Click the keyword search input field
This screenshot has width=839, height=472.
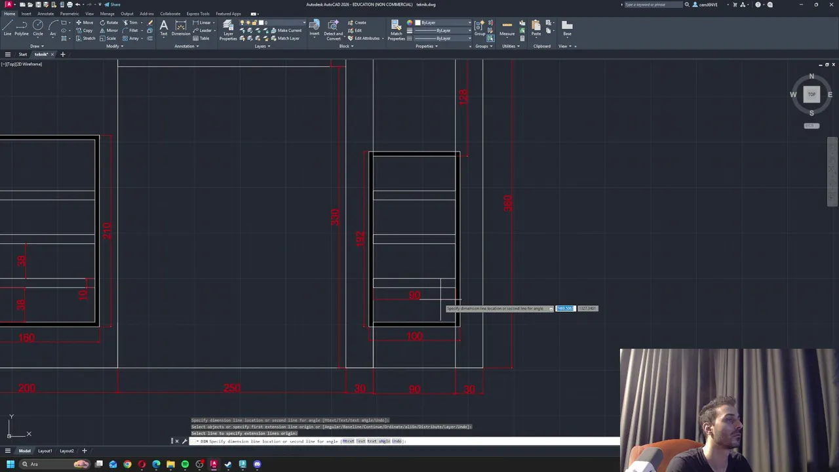pos(652,5)
